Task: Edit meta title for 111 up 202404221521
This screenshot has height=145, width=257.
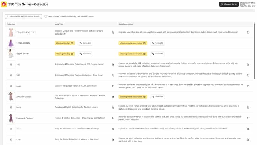Action: [113, 32]
